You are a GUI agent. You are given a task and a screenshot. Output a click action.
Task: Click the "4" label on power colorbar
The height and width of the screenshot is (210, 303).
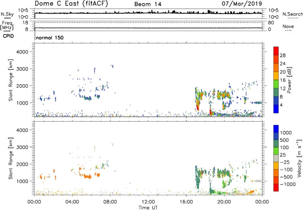[x=281, y=105]
